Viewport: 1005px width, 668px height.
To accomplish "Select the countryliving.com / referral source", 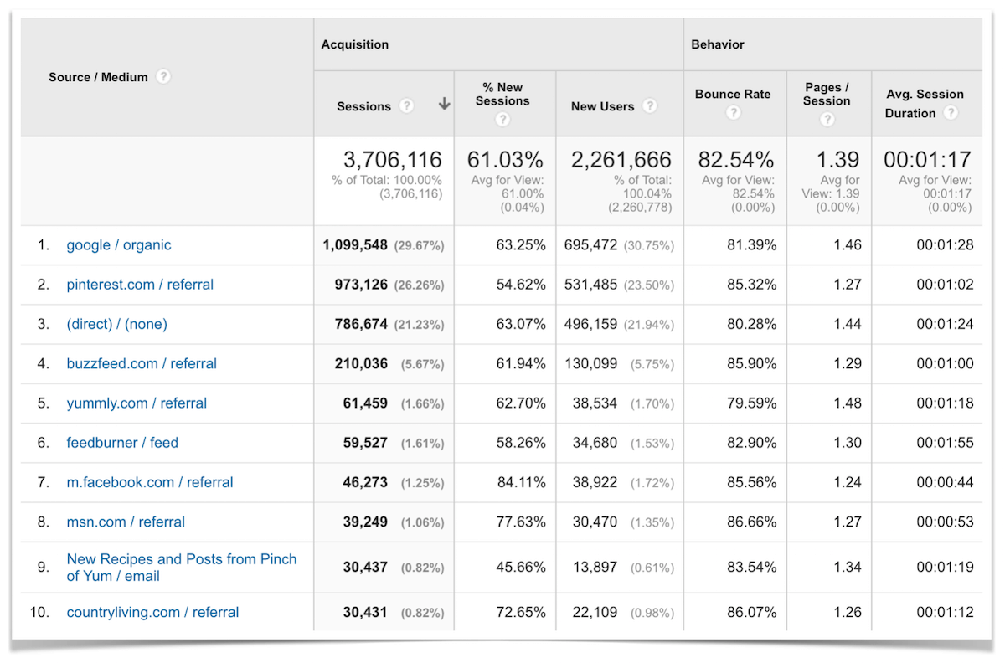I will pyautogui.click(x=152, y=612).
